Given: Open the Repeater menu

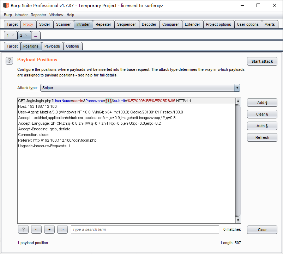Looking at the screenshot, I should pos(38,15).
